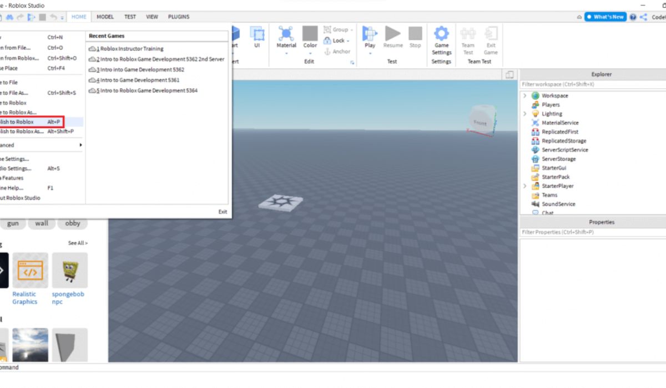The height and width of the screenshot is (388, 666).
Task: Click the See All link in Toolbox
Action: click(78, 243)
